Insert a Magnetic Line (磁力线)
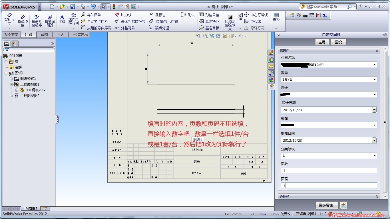Image resolution: width=390 pixels, height=219 pixels. point(123,15)
